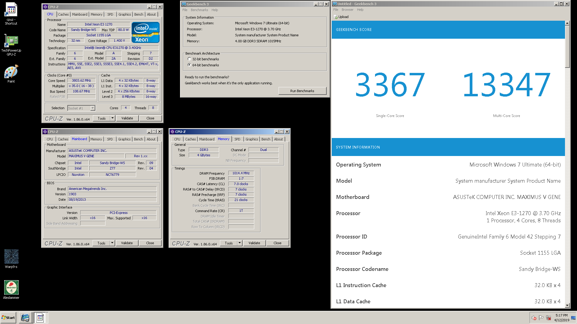Click Close button in Mainboard CPU-Z window

(150, 243)
